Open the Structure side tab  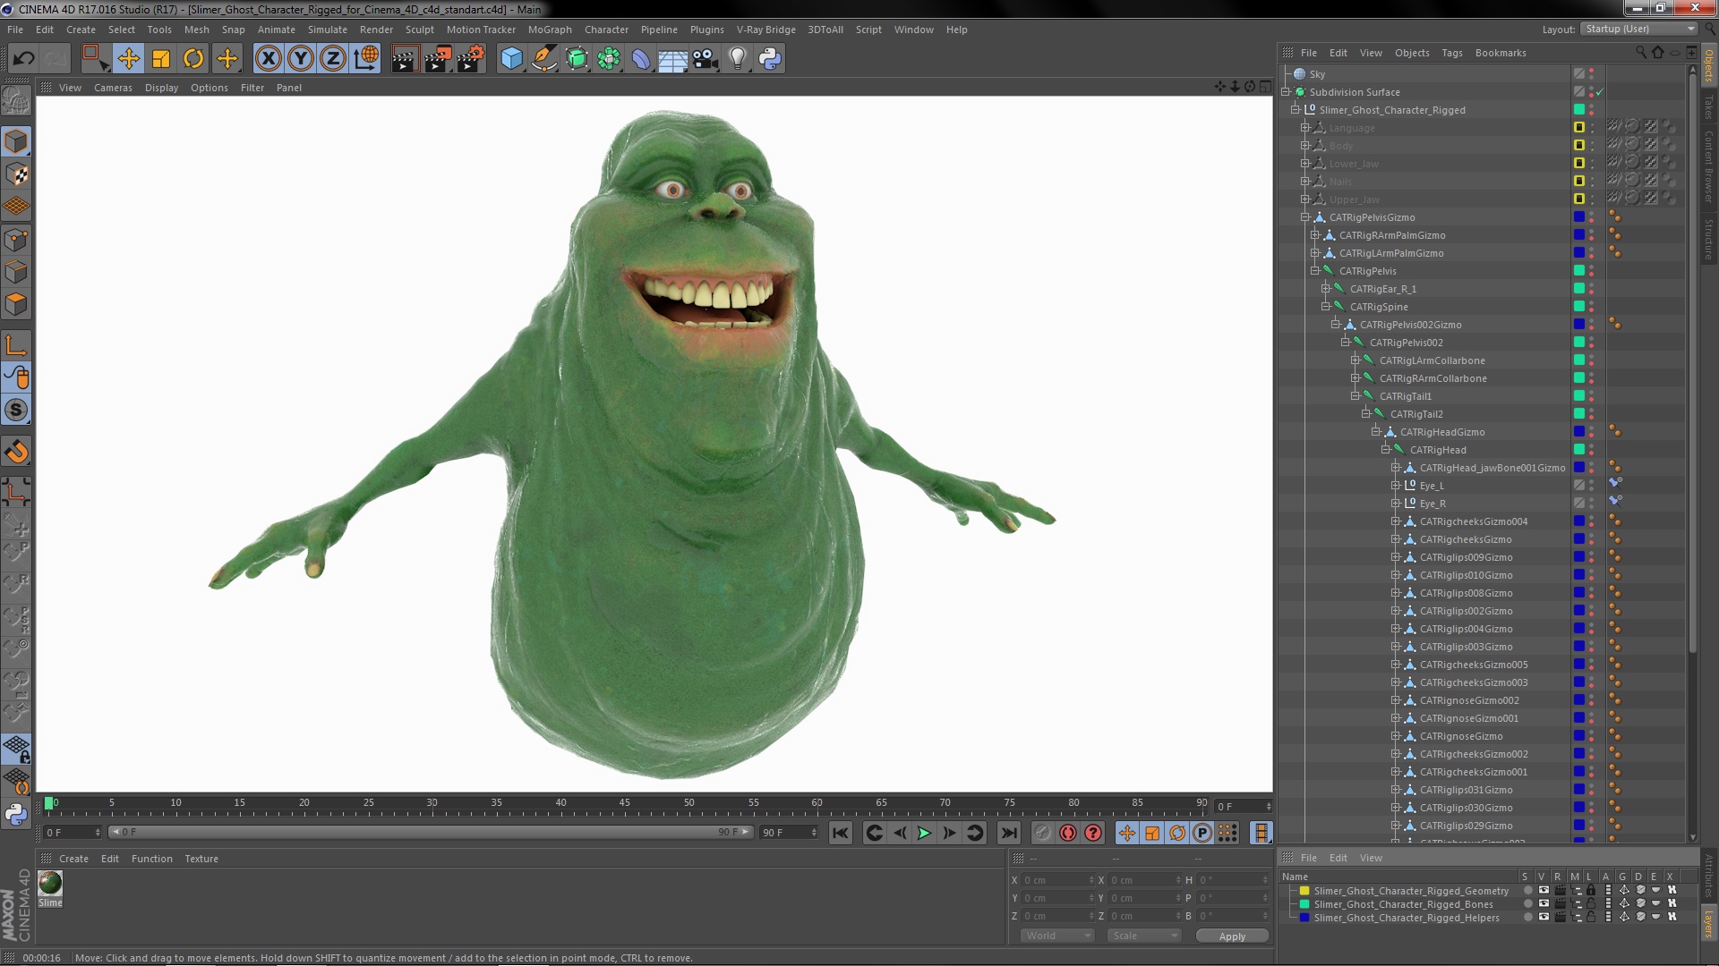click(1709, 240)
